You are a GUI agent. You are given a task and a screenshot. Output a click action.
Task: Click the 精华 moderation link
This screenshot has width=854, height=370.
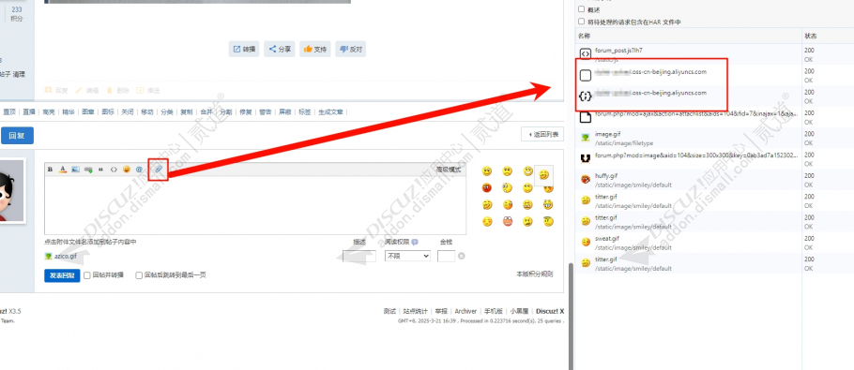tap(69, 111)
